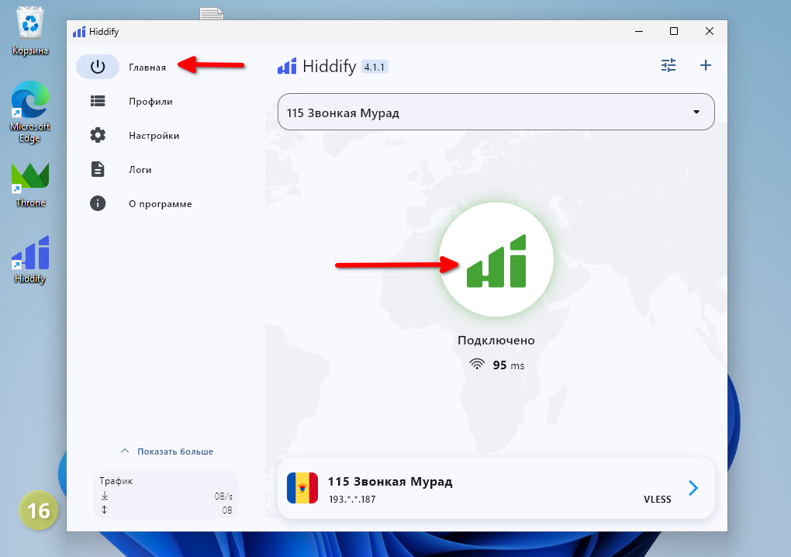
Task: Open proxy details via blue chevron arrow
Action: (693, 488)
